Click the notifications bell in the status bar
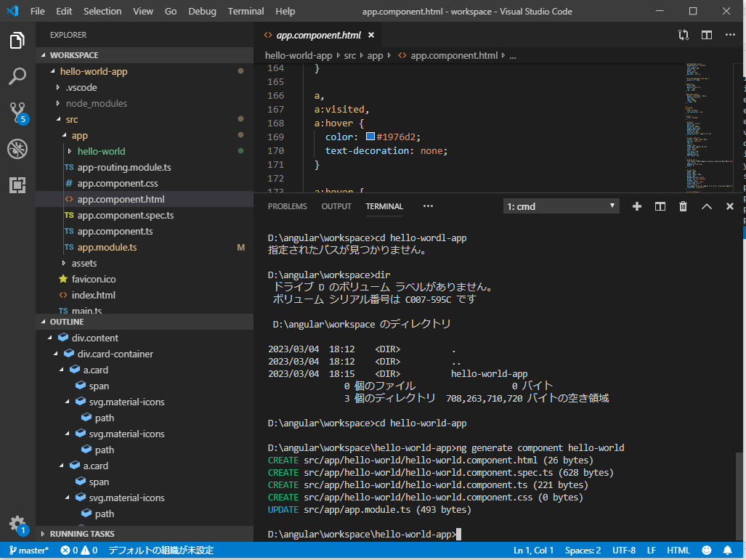 (x=729, y=551)
